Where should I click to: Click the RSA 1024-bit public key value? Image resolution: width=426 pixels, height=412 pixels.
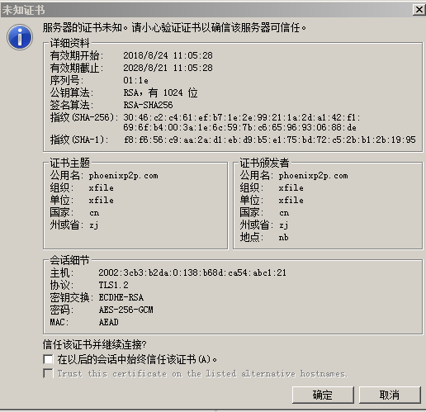click(x=160, y=92)
